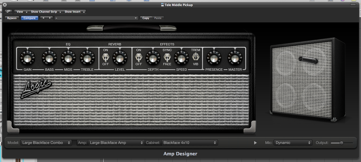Toggle the Trem/Vib switch
The height and width of the screenshot is (162, 361).
tap(196, 57)
